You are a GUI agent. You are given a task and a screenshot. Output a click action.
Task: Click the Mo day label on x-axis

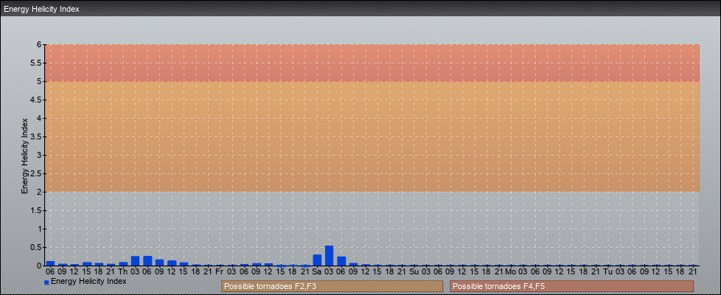coord(510,271)
